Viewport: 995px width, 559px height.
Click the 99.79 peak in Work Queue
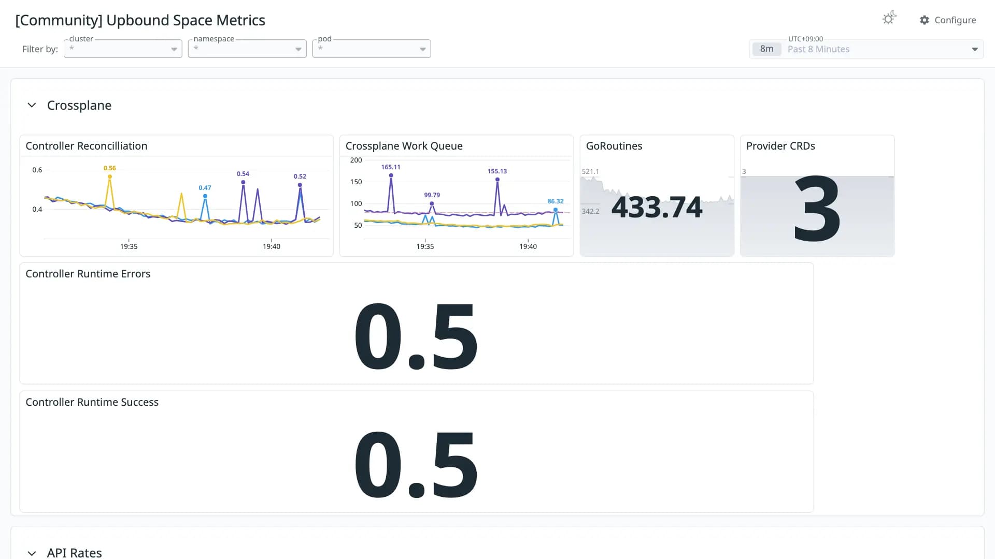(x=432, y=203)
